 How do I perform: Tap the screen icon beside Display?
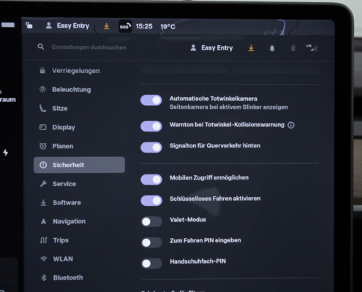pos(43,127)
